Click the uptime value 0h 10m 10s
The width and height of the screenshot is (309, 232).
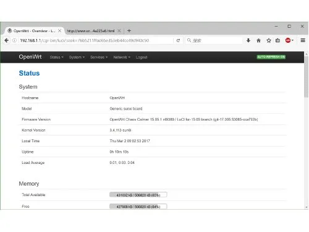119,152
